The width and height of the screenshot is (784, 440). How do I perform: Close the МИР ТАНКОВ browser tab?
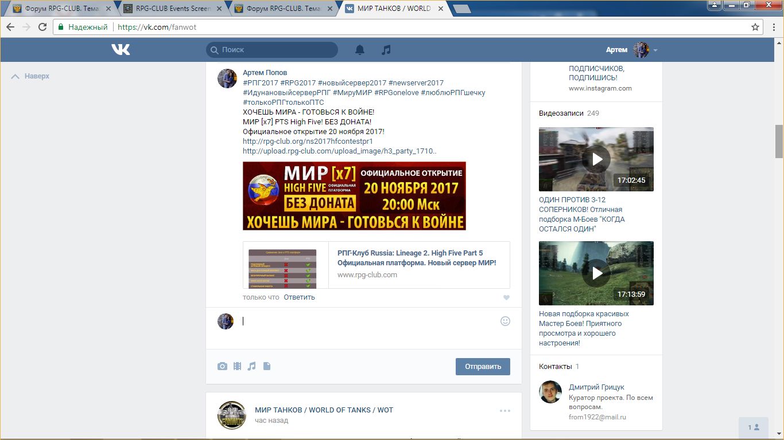click(442, 9)
